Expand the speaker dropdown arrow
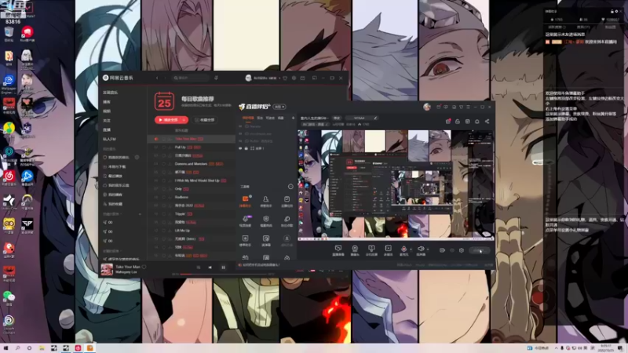This screenshot has width=628, height=353. point(428,249)
